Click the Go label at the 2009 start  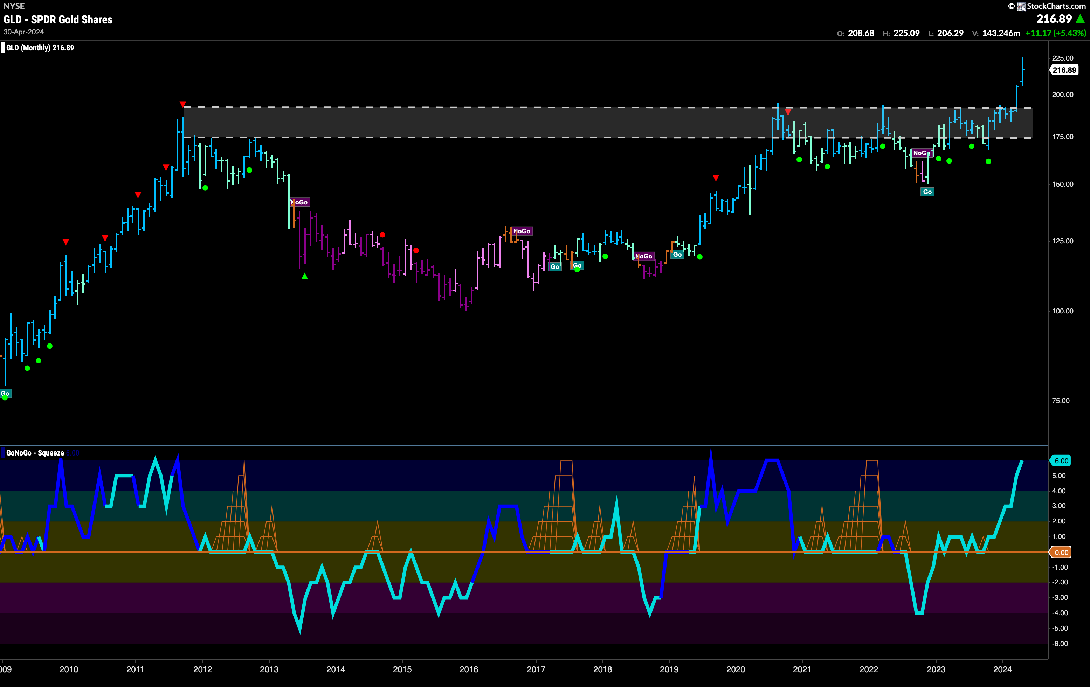(x=6, y=393)
